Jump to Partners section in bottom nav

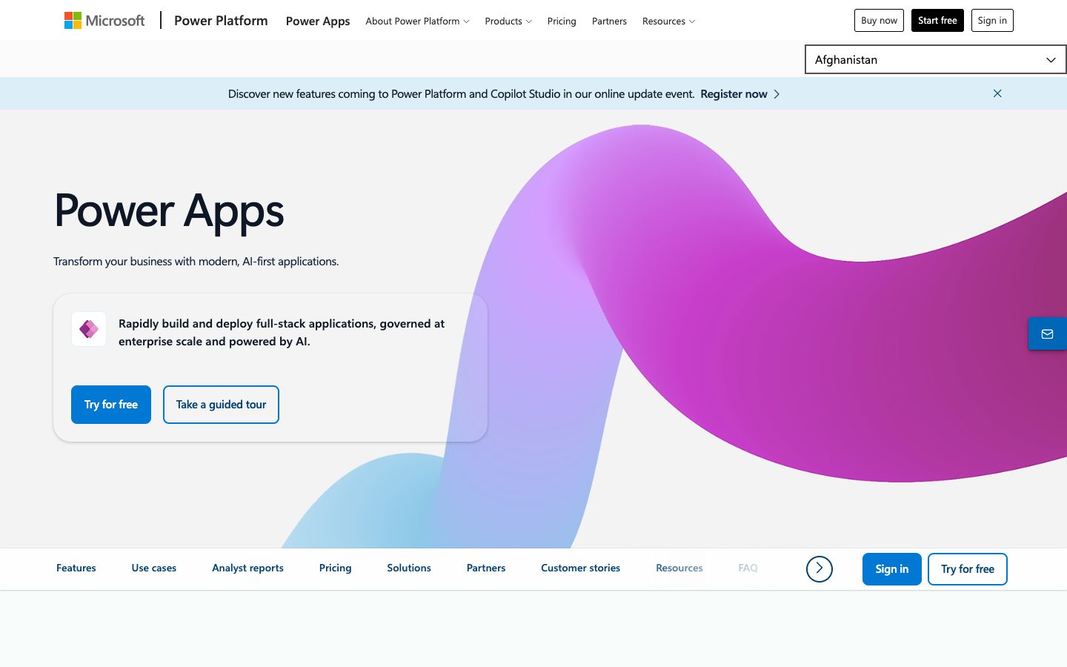(x=486, y=568)
